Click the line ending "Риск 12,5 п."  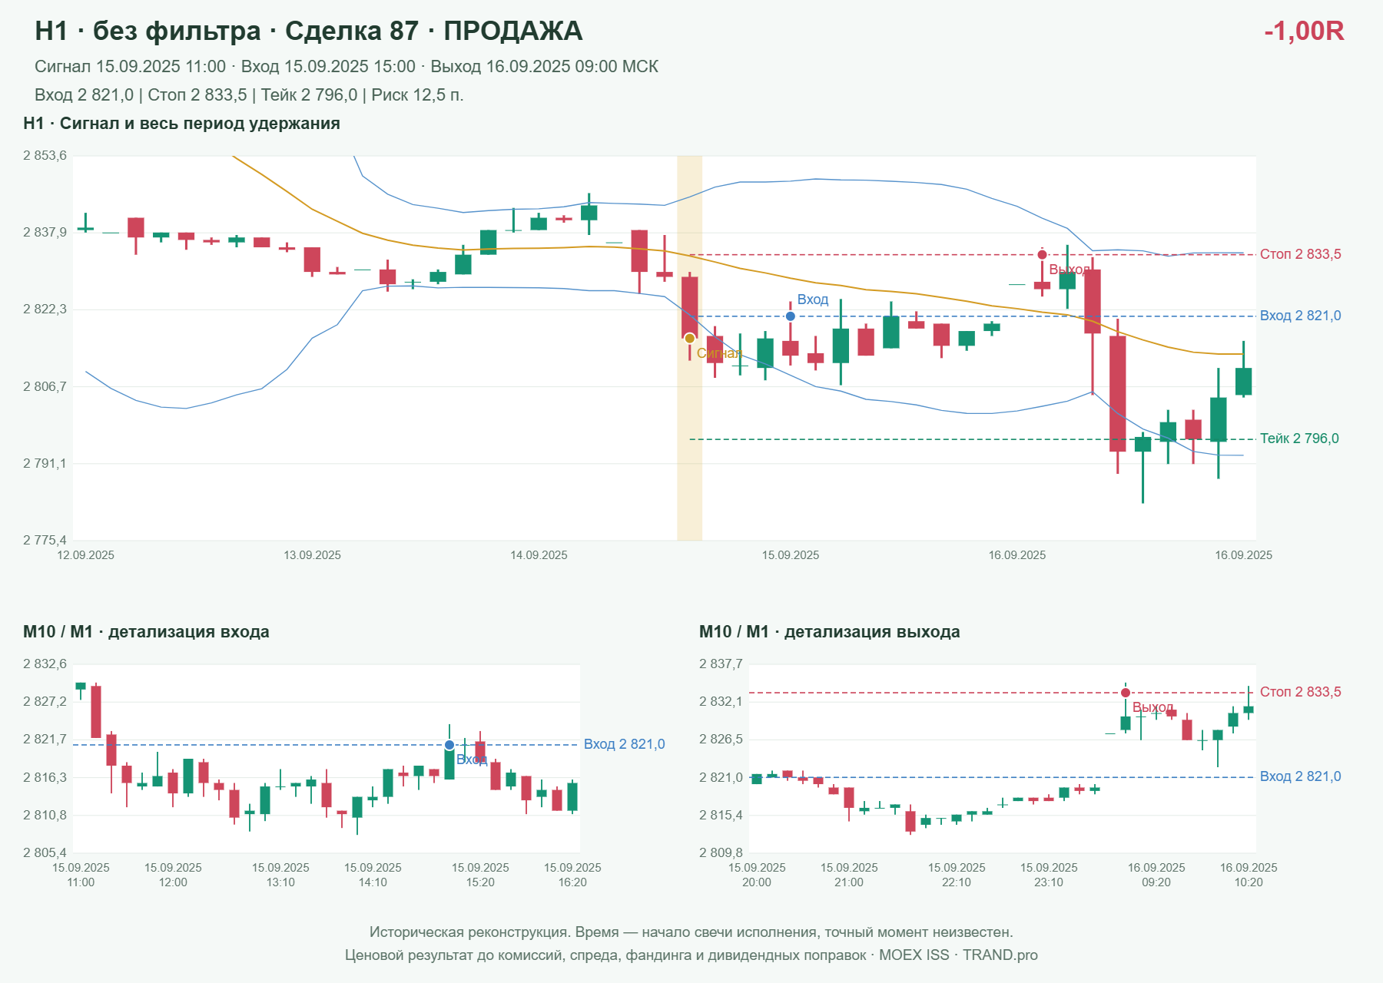[249, 95]
